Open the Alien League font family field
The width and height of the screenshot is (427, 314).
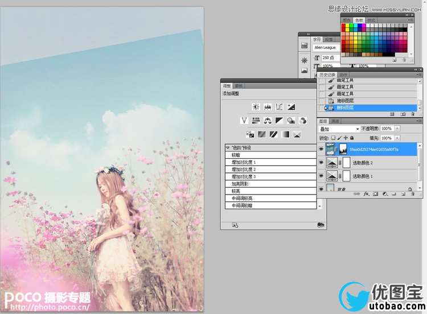[326, 47]
